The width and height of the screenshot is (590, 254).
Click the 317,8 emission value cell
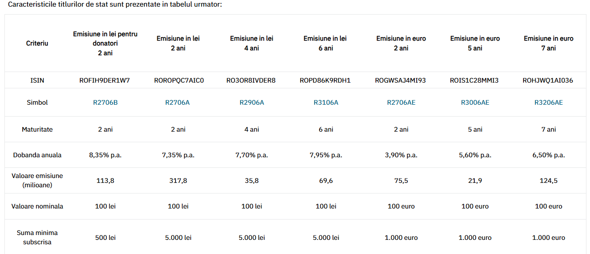(x=178, y=181)
